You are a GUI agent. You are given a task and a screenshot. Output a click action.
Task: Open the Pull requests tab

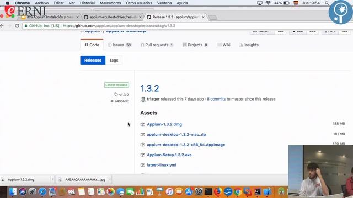tap(157, 45)
